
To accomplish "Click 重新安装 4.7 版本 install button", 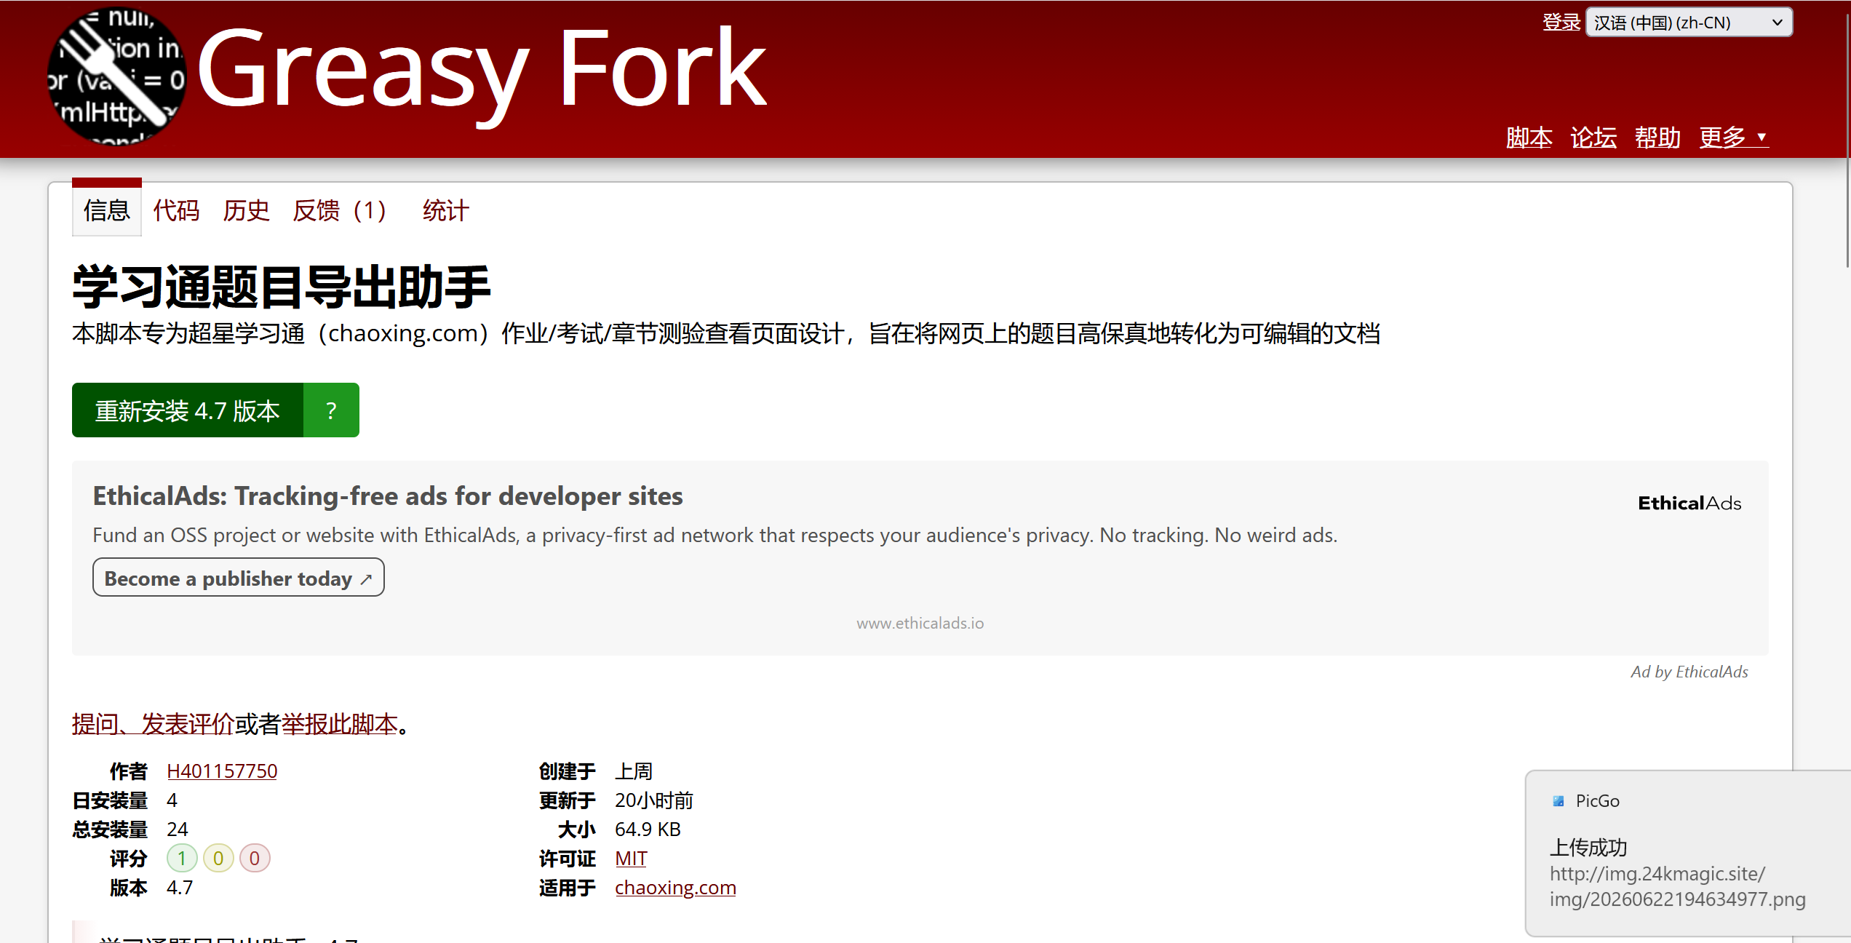I will [188, 410].
